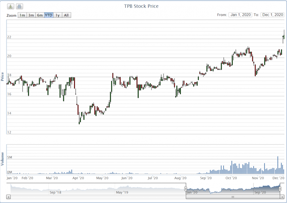The image size is (287, 203).
Task: Click the download chart icon
Action: coord(11,6)
